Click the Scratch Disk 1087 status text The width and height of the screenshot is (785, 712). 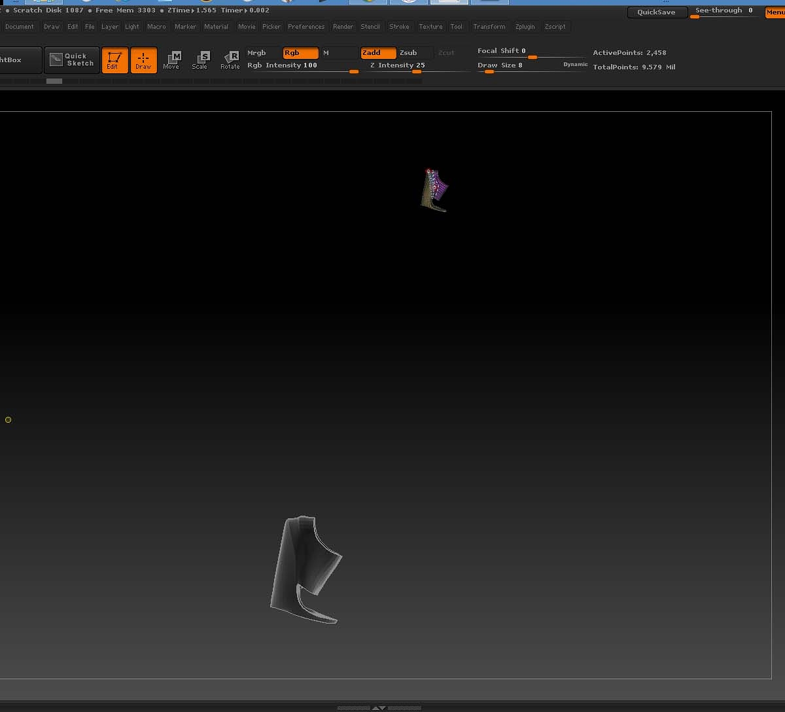[x=48, y=10]
